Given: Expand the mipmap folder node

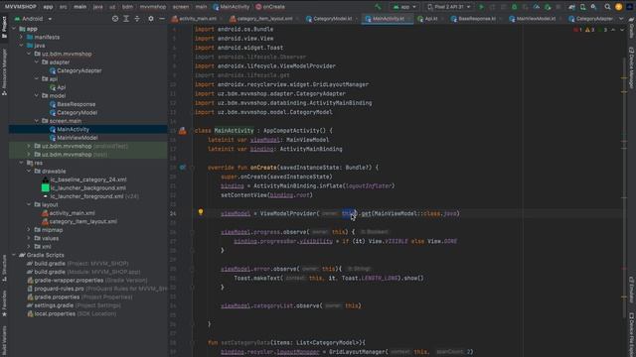Looking at the screenshot, I should click(29, 230).
